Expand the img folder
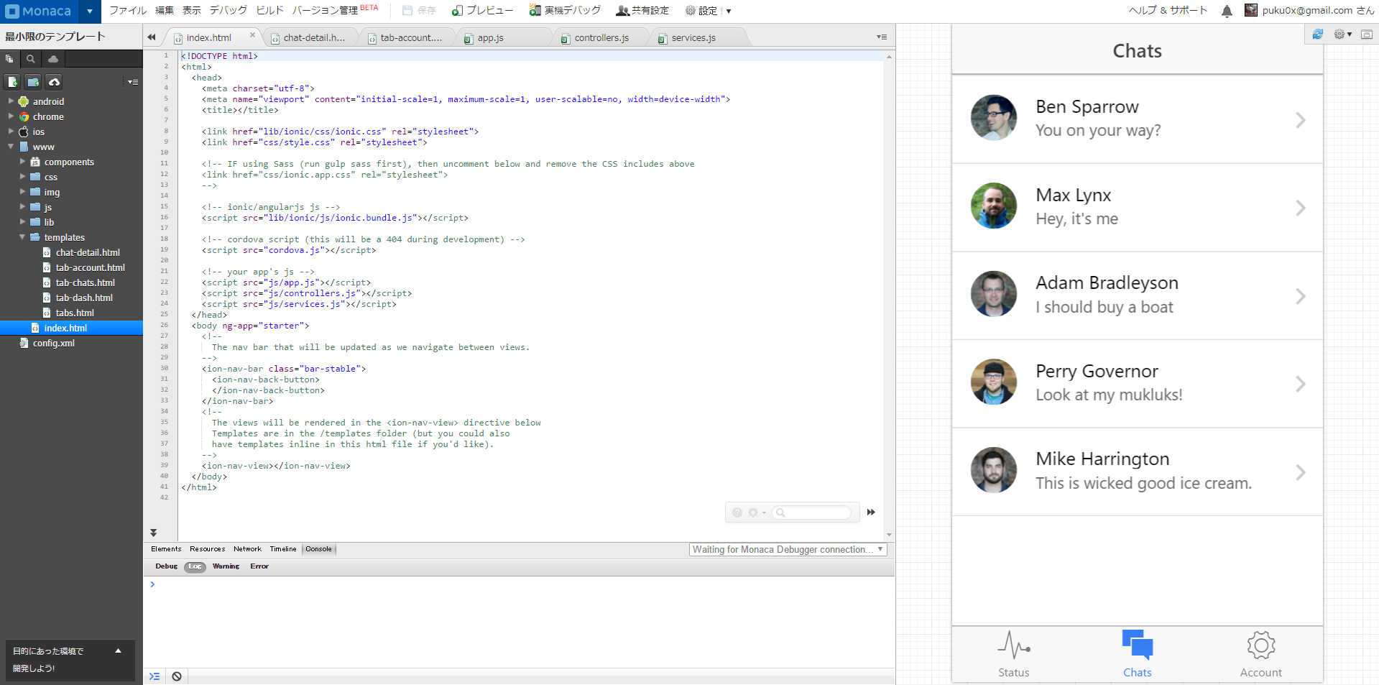 coord(22,192)
